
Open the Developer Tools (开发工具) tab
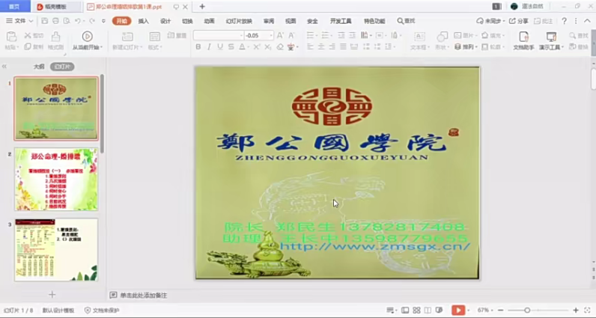pyautogui.click(x=341, y=21)
